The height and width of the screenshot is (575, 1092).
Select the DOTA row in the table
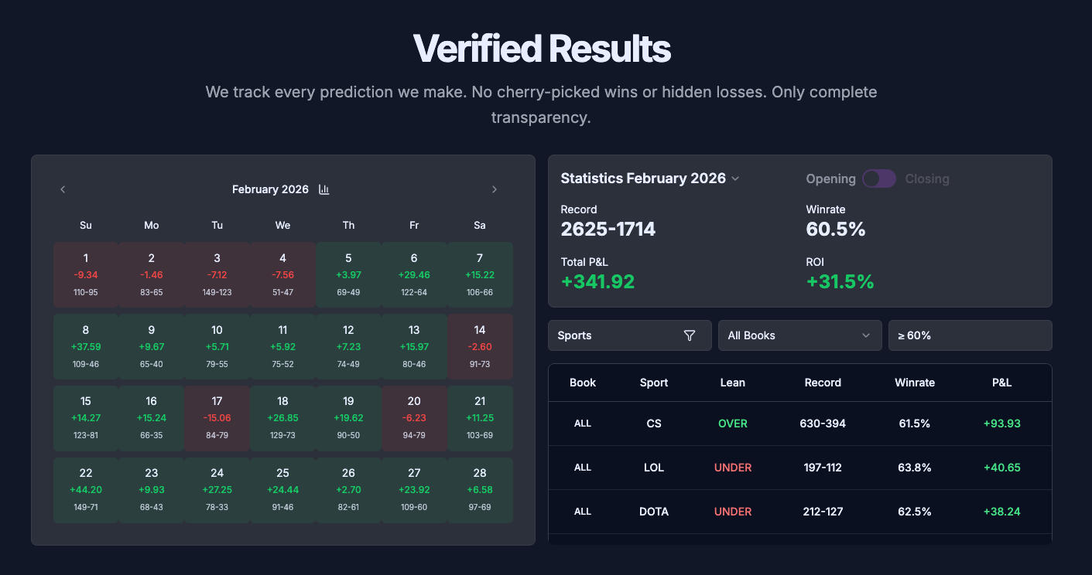[800, 512]
